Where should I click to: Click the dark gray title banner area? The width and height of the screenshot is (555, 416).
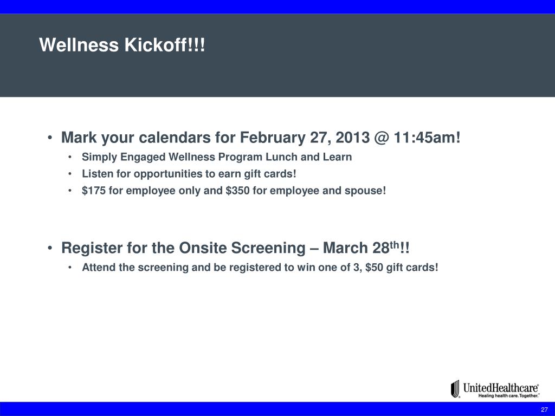pos(277,56)
